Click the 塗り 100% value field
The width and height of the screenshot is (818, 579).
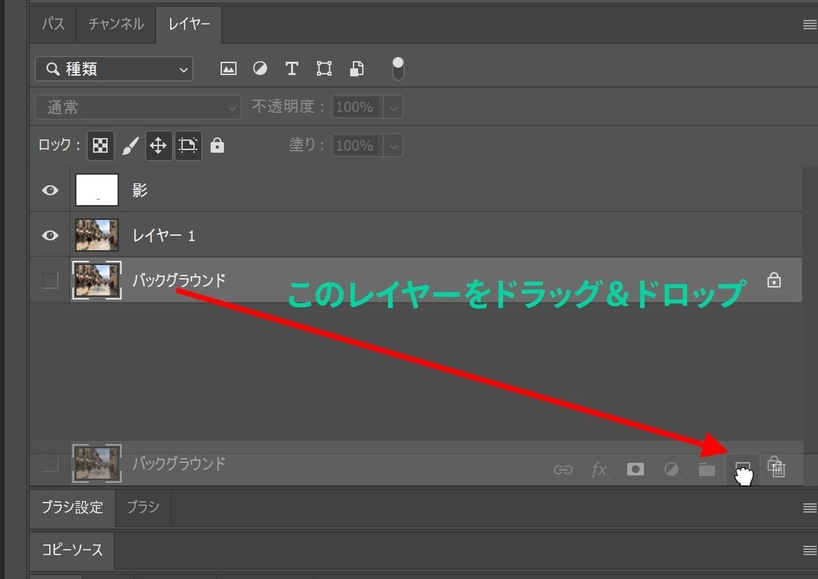click(357, 145)
